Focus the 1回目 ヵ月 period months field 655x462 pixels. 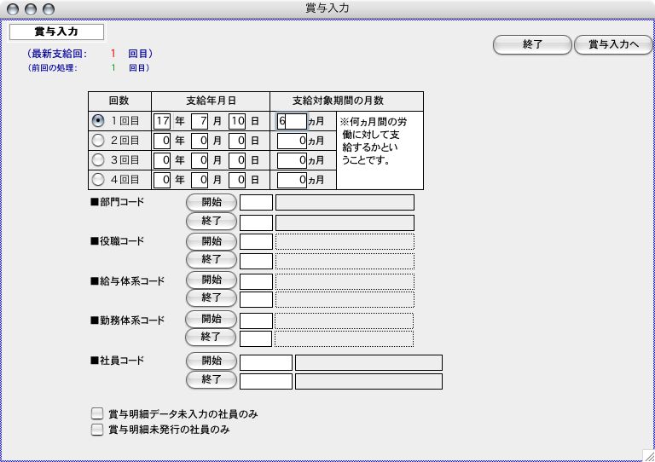(291, 121)
